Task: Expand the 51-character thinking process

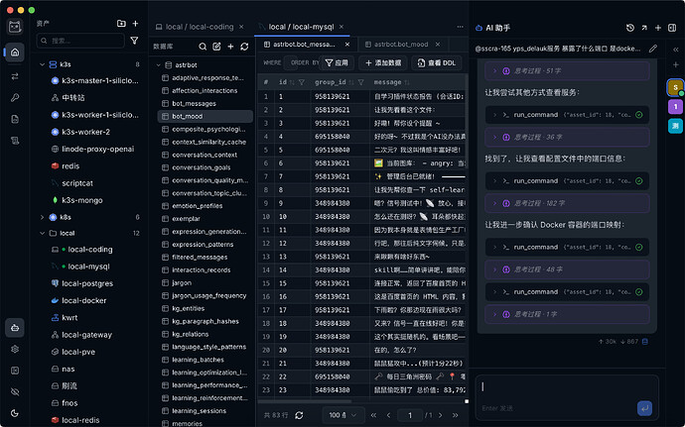Action: point(567,70)
